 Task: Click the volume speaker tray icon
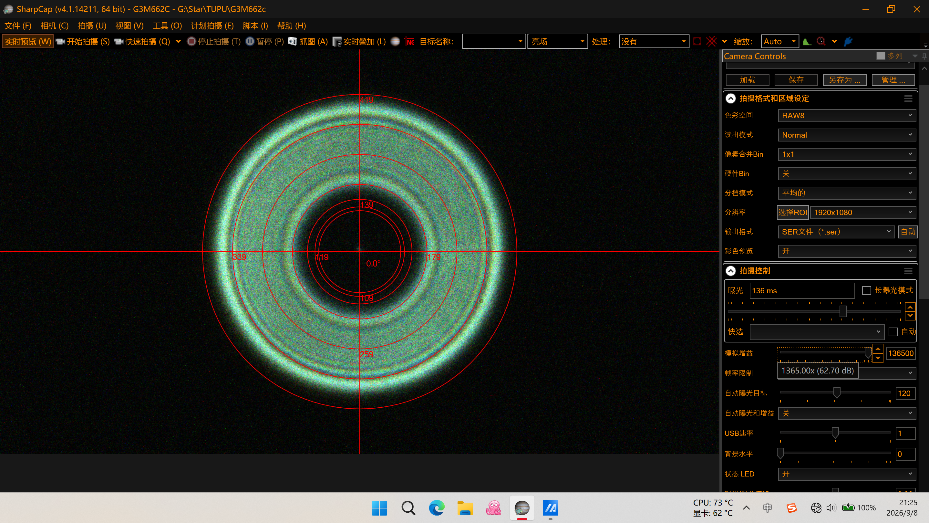[x=831, y=508]
